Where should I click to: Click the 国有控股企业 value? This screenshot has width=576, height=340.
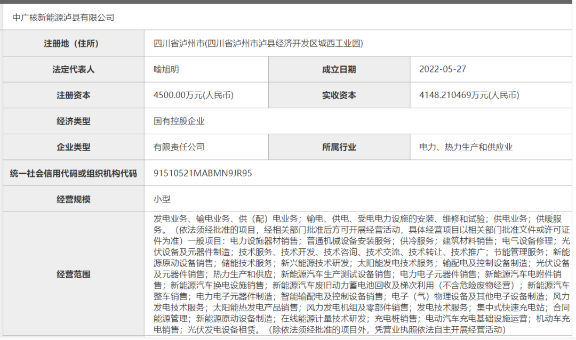point(179,122)
